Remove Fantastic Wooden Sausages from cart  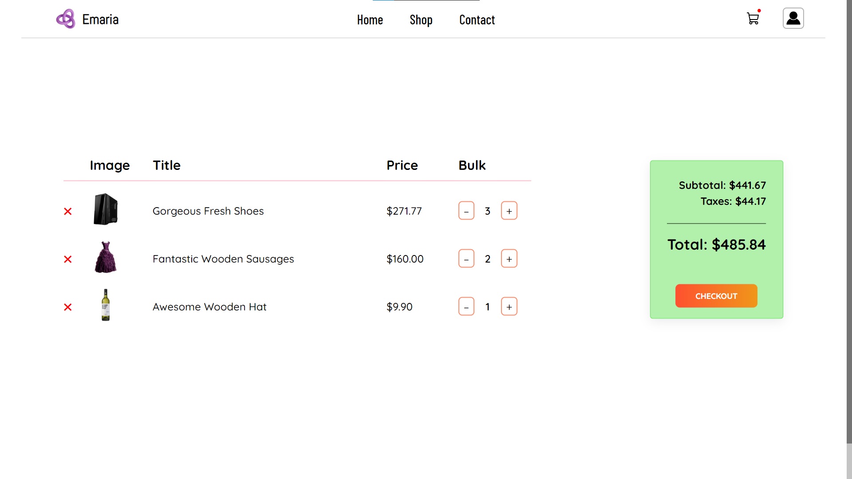(x=67, y=259)
